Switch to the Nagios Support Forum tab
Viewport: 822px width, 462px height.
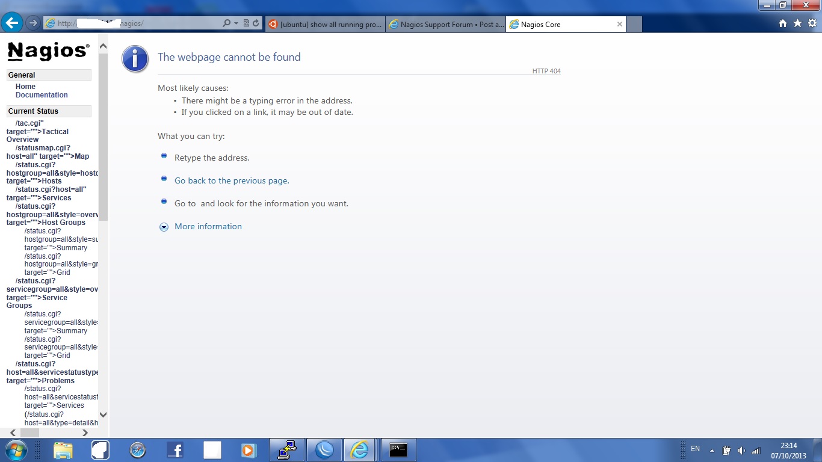445,25
